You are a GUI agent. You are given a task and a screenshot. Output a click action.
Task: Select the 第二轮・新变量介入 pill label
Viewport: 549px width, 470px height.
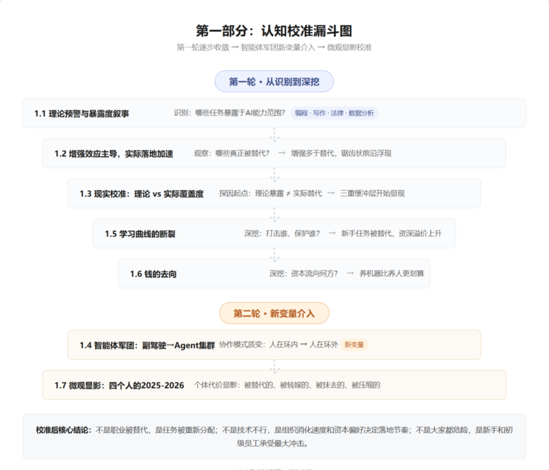[x=274, y=313]
